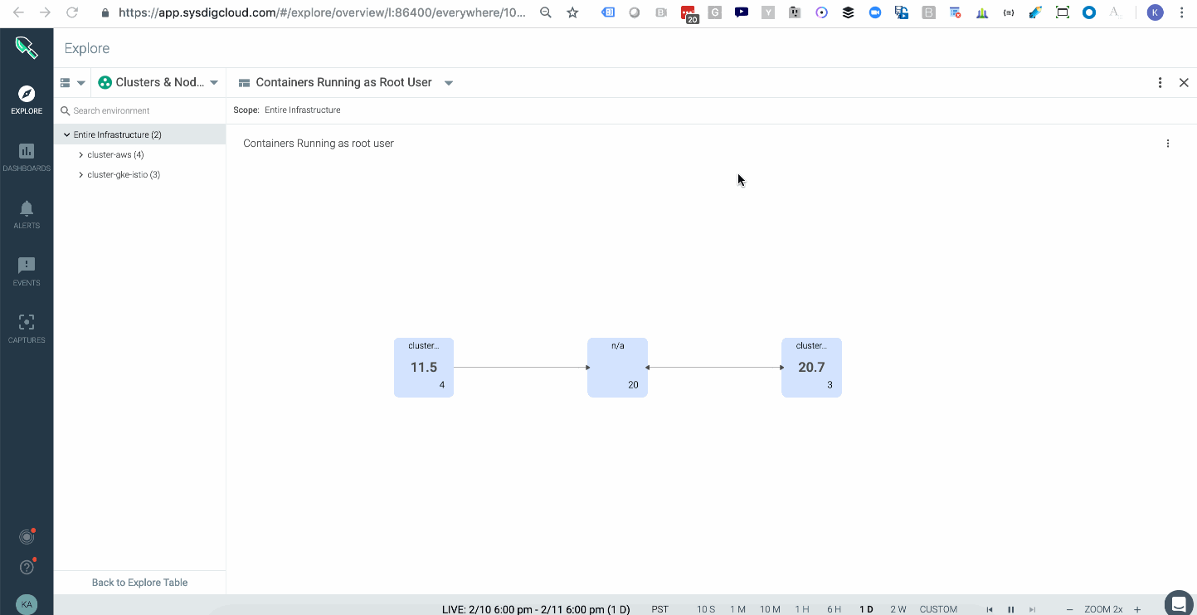
Task: Zoom out the time range with minus
Action: coord(1069,610)
